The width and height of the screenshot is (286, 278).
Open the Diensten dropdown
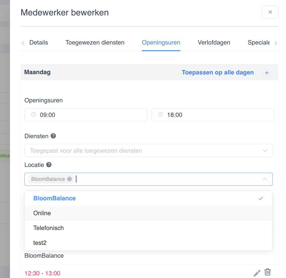point(149,151)
